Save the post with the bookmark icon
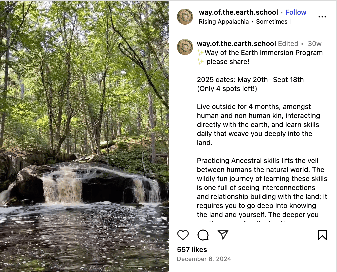This screenshot has width=337, height=272. coord(322,235)
